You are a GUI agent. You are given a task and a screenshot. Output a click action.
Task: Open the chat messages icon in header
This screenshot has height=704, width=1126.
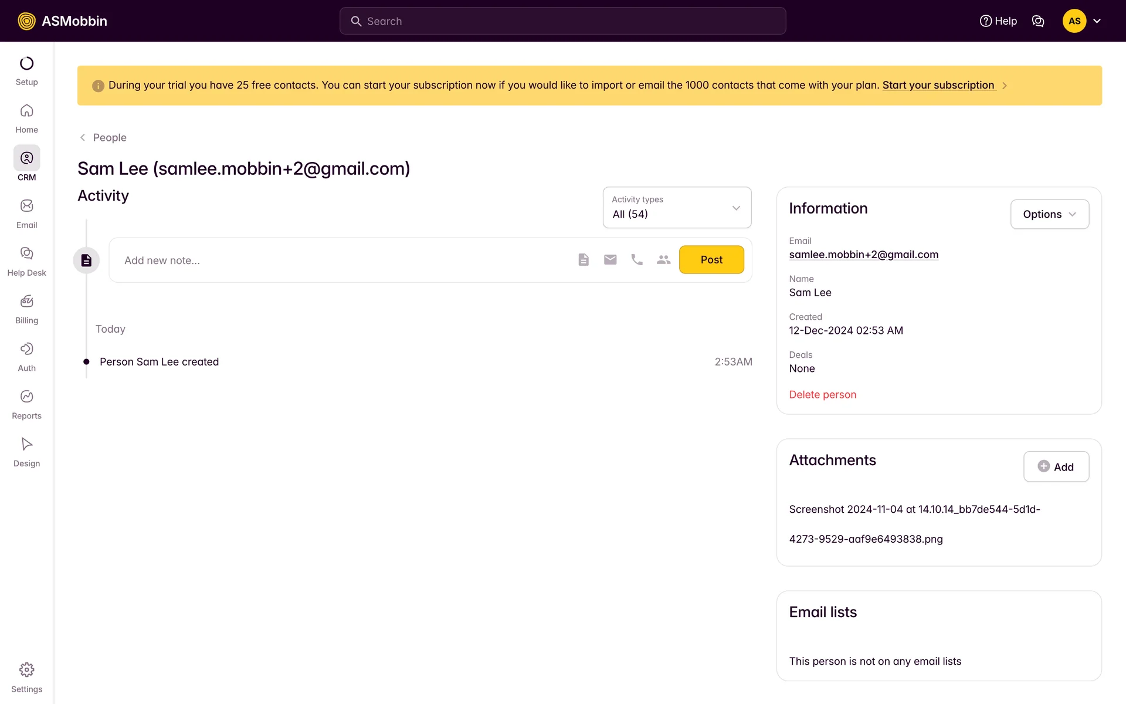[x=1037, y=21]
